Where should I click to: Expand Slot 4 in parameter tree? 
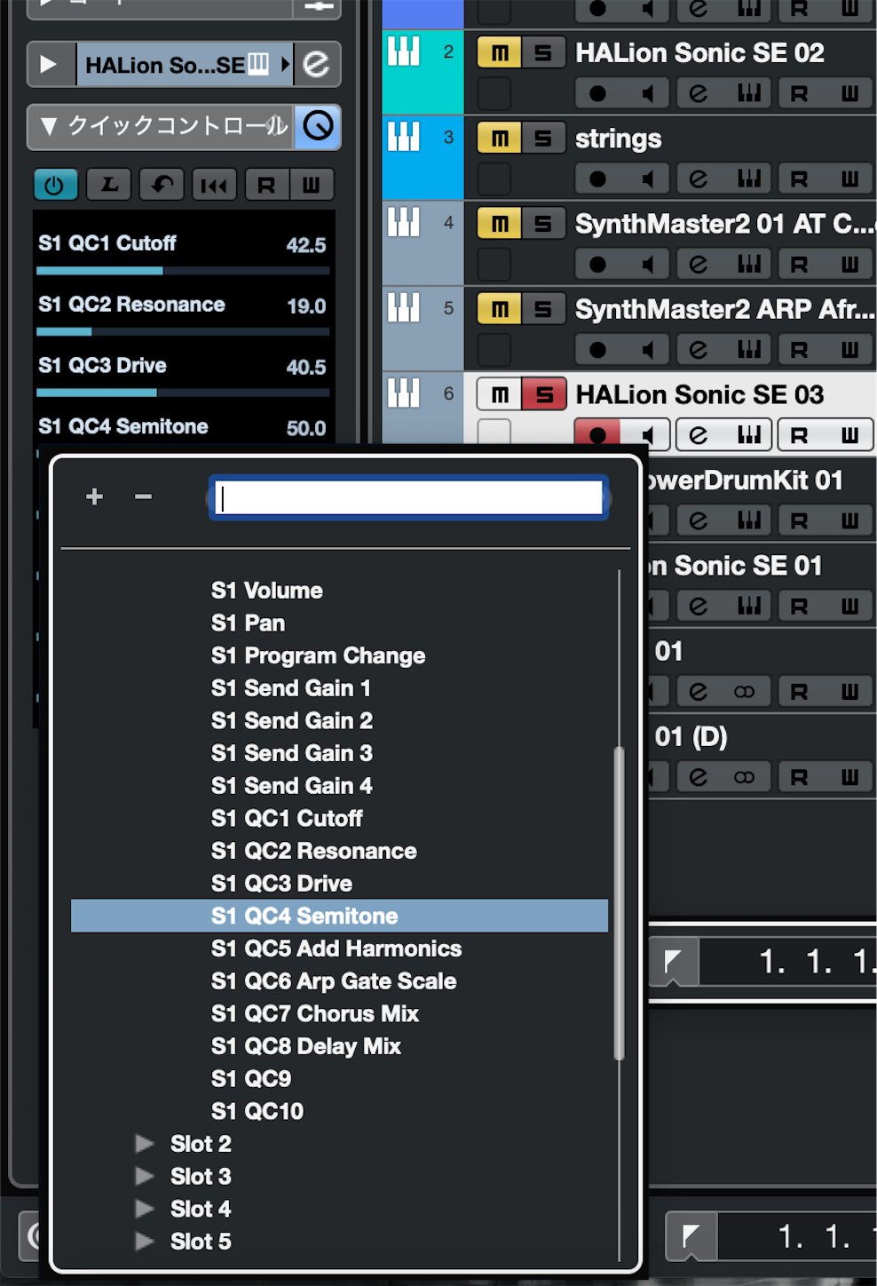pyautogui.click(x=145, y=1209)
